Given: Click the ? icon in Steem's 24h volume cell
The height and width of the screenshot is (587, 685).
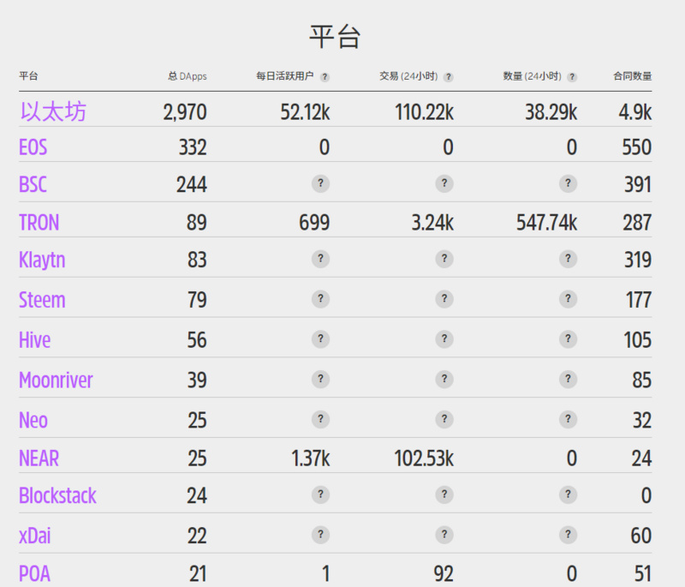Looking at the screenshot, I should pyautogui.click(x=568, y=299).
